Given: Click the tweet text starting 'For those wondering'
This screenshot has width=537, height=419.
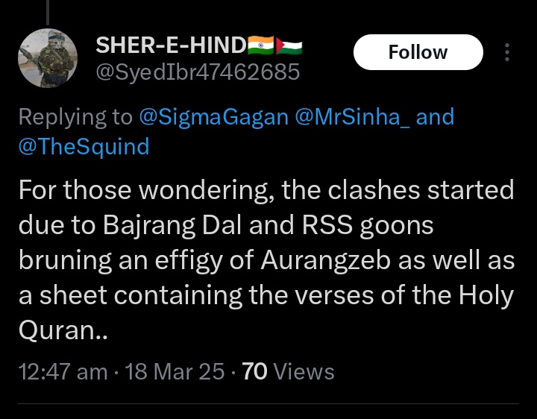Looking at the screenshot, I should pyautogui.click(x=266, y=260).
